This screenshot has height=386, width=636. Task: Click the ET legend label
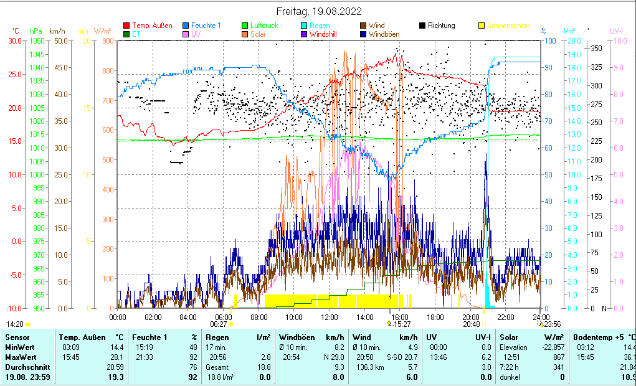(x=136, y=34)
